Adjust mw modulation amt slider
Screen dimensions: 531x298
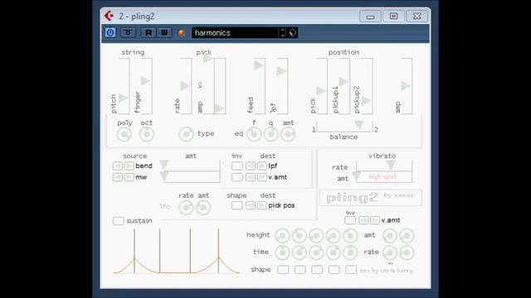click(164, 176)
